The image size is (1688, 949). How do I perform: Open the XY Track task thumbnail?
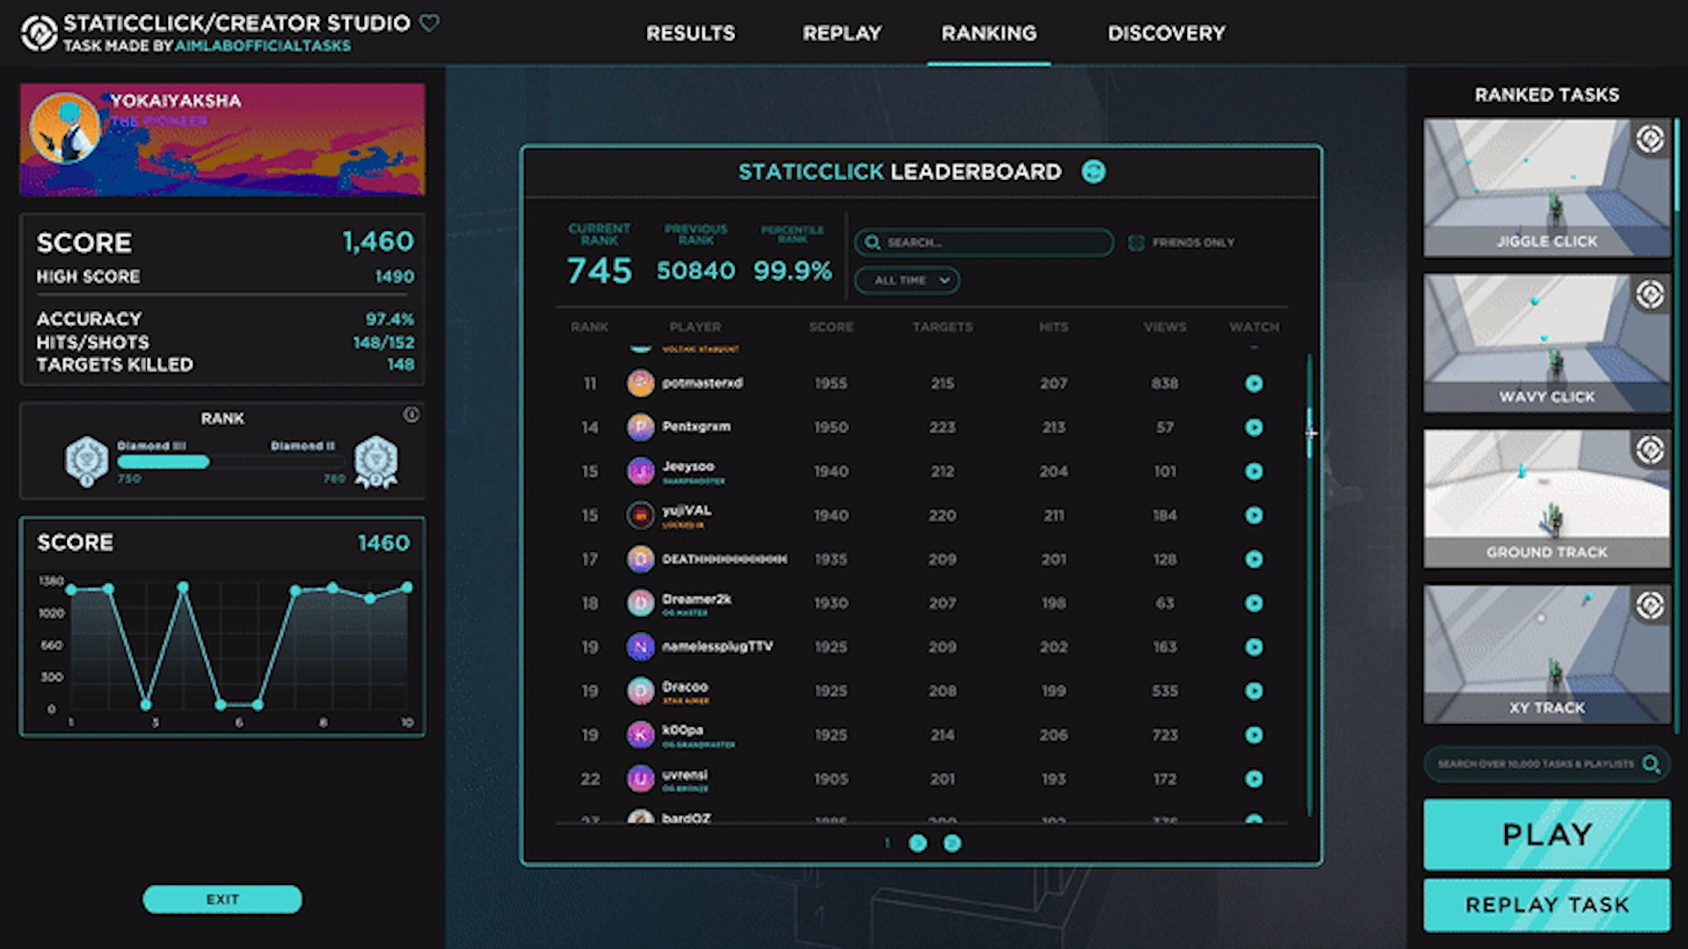tap(1546, 655)
